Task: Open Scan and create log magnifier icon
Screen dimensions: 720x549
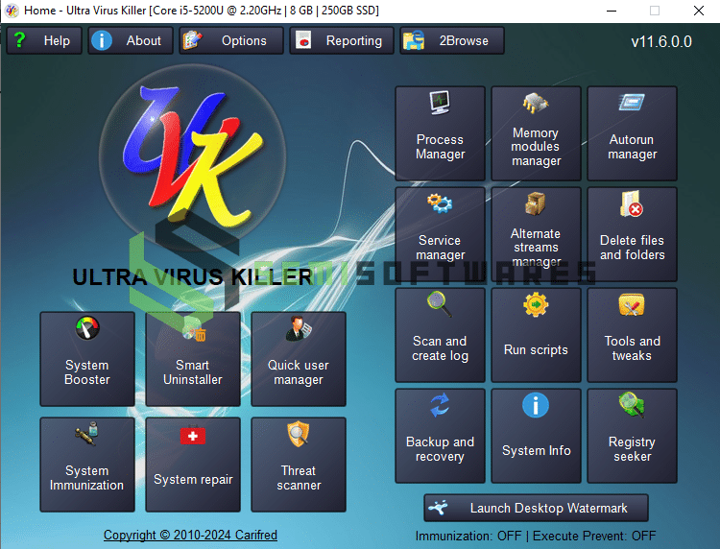Action: tap(440, 304)
